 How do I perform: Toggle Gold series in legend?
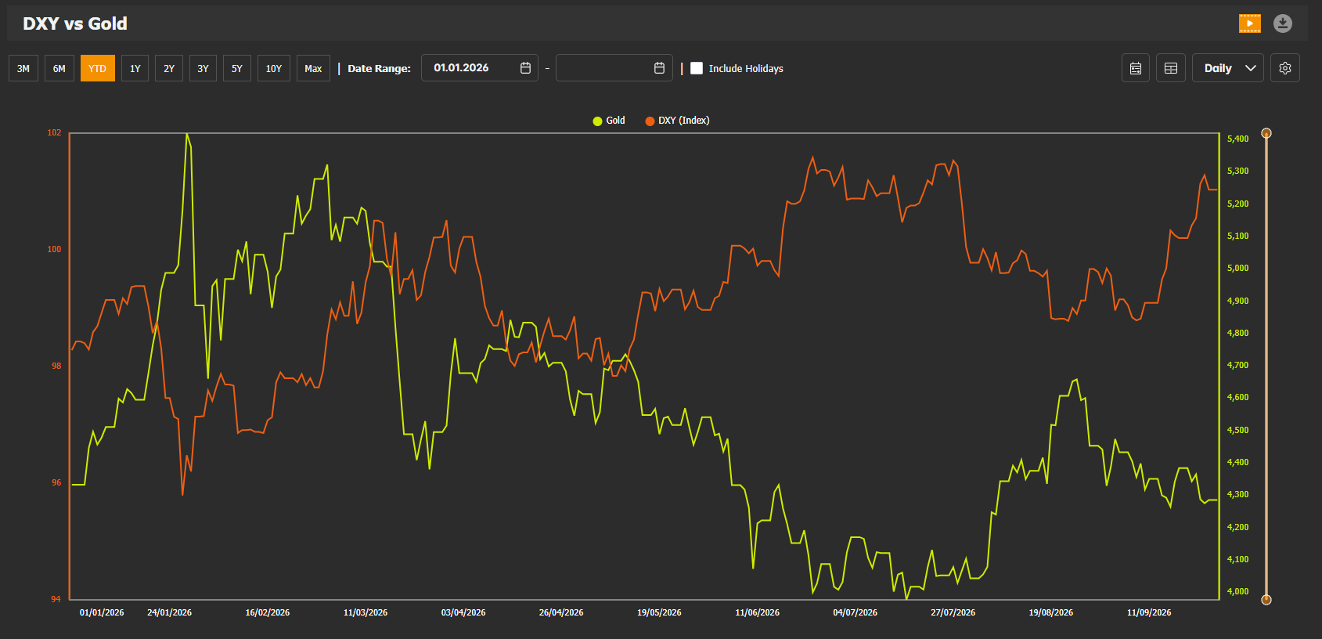coord(609,121)
